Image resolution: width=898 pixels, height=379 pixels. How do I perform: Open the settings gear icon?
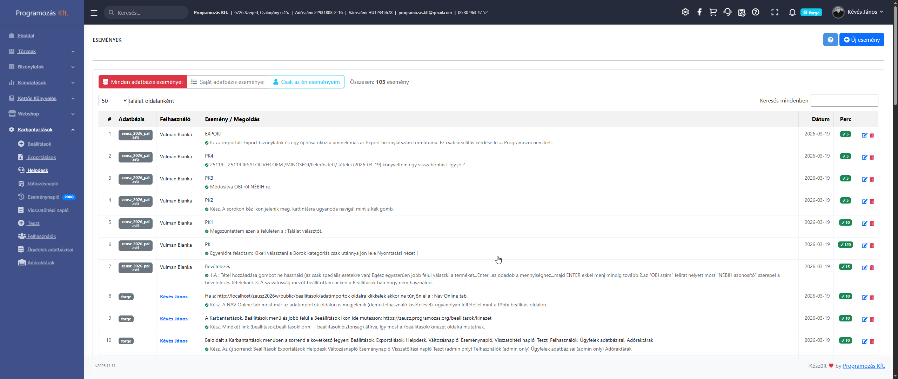[x=685, y=12]
